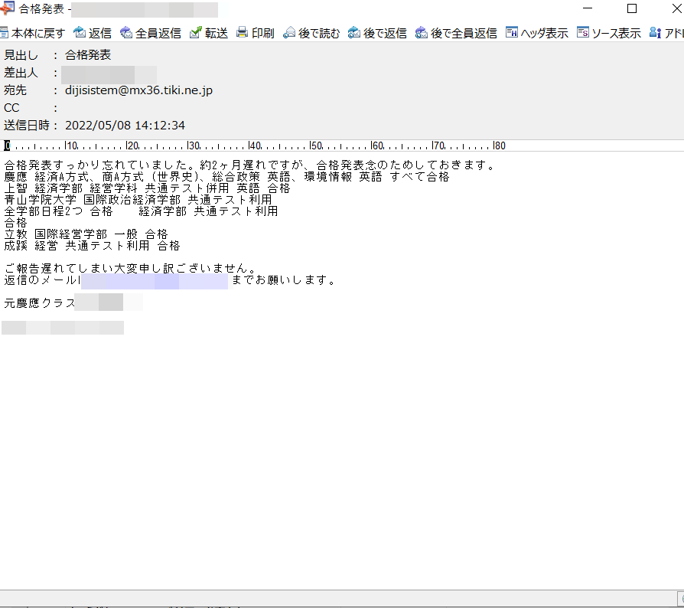The height and width of the screenshot is (608, 684).
Task: Minimize the mail window
Action: (588, 8)
